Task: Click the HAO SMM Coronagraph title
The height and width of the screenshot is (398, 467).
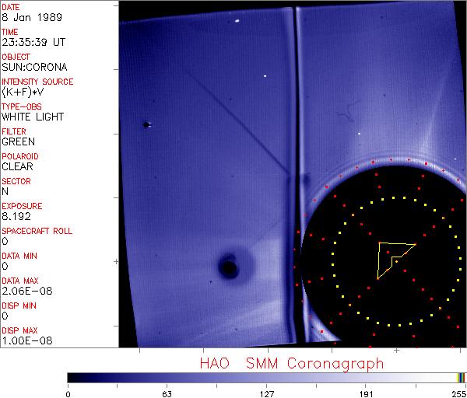Action: tap(291, 363)
